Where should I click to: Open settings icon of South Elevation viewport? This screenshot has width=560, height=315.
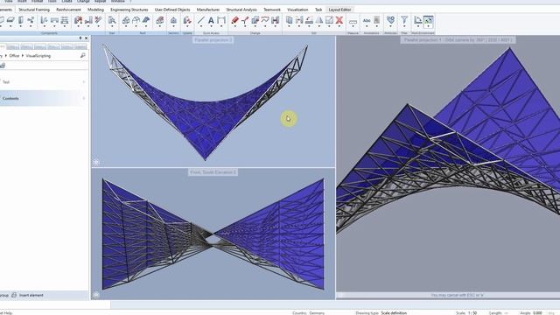tap(95, 295)
